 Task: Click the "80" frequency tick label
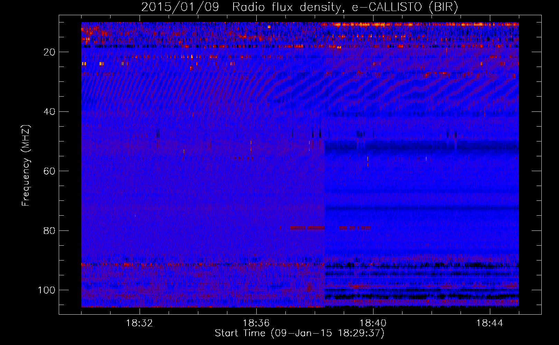[50, 231]
